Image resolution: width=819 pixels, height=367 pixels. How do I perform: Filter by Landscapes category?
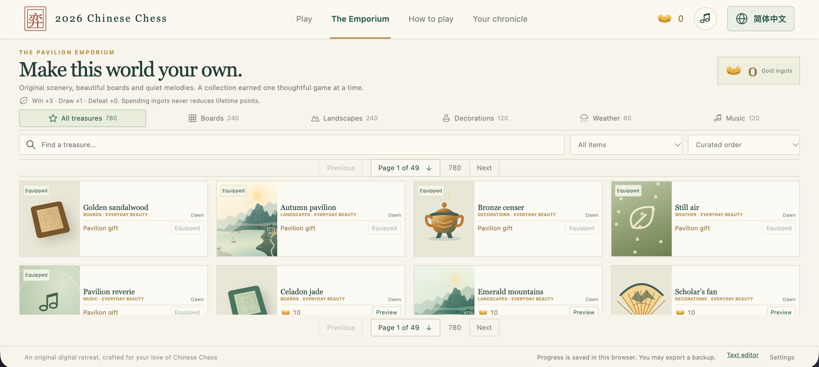pyautogui.click(x=344, y=118)
